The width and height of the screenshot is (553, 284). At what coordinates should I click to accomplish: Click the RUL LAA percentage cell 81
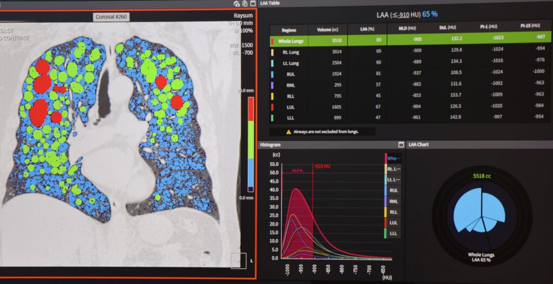(379, 74)
